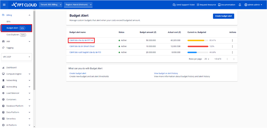Go to Tagging in sidebar
The width and height of the screenshot is (267, 128).
pos(10,48)
